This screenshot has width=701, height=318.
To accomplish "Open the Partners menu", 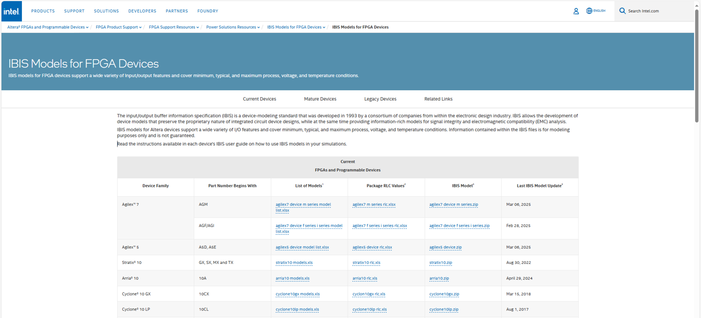I will (x=177, y=11).
